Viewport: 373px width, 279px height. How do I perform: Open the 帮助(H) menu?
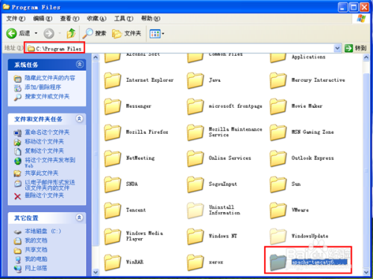[x=151, y=19]
